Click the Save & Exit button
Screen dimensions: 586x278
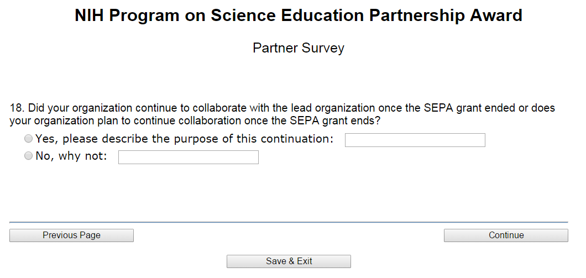point(289,261)
